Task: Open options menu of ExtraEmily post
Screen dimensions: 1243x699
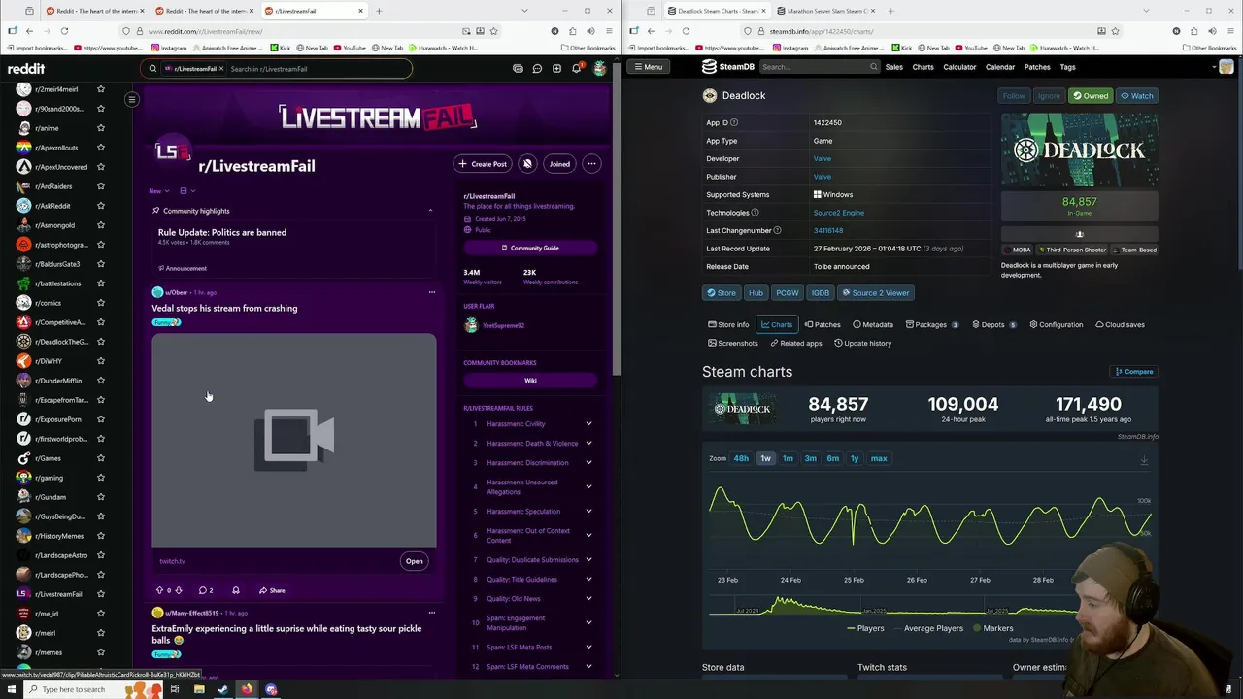Action: coord(432,613)
